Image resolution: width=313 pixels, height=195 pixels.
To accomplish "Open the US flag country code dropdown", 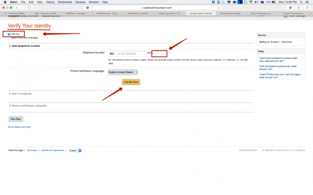I will coord(113,54).
